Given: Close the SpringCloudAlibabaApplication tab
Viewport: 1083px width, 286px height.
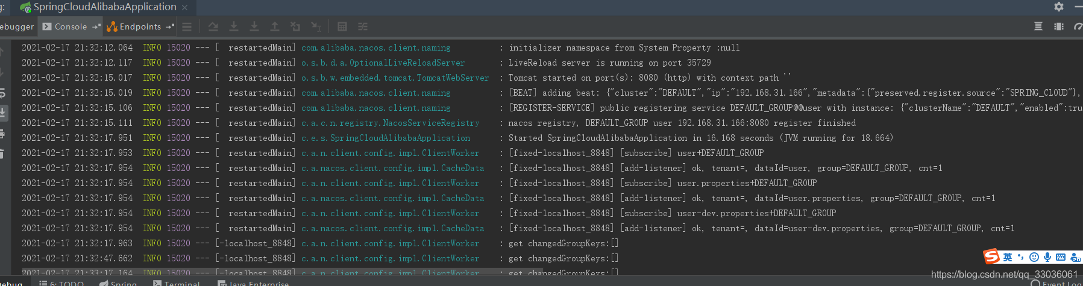Looking at the screenshot, I should click(185, 8).
